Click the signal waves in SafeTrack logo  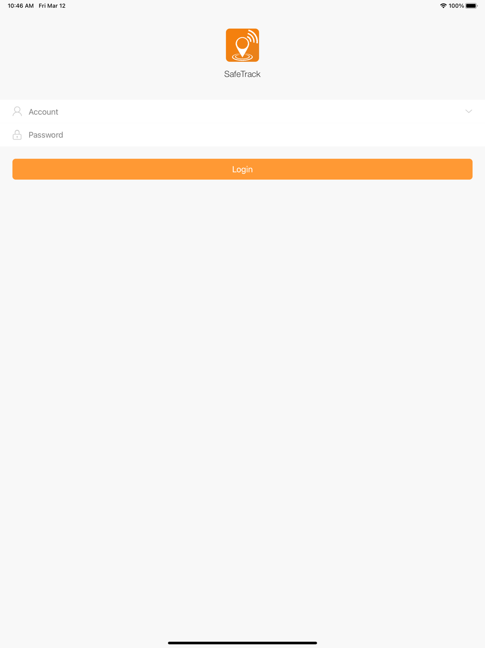point(253,37)
